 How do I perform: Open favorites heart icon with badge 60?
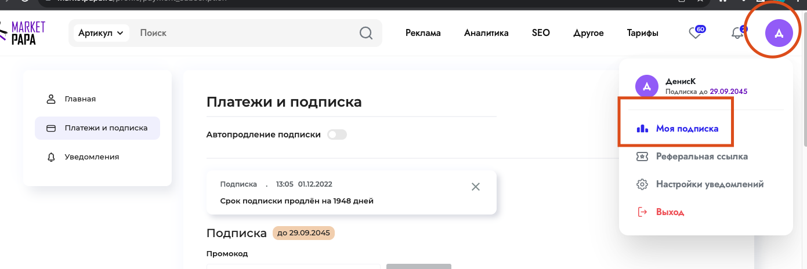(x=696, y=33)
